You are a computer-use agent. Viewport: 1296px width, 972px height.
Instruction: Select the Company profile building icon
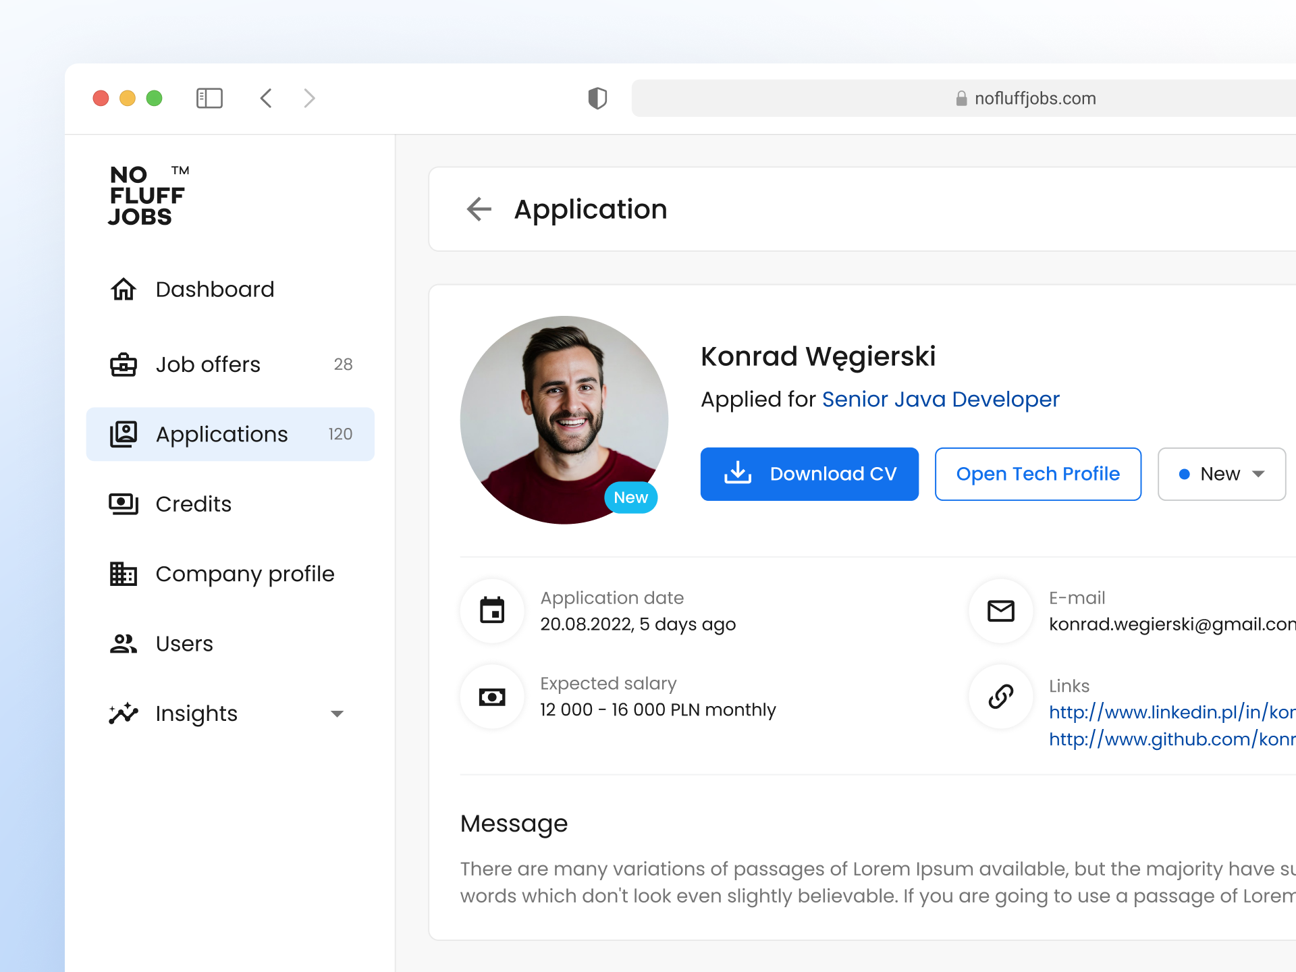(x=123, y=574)
